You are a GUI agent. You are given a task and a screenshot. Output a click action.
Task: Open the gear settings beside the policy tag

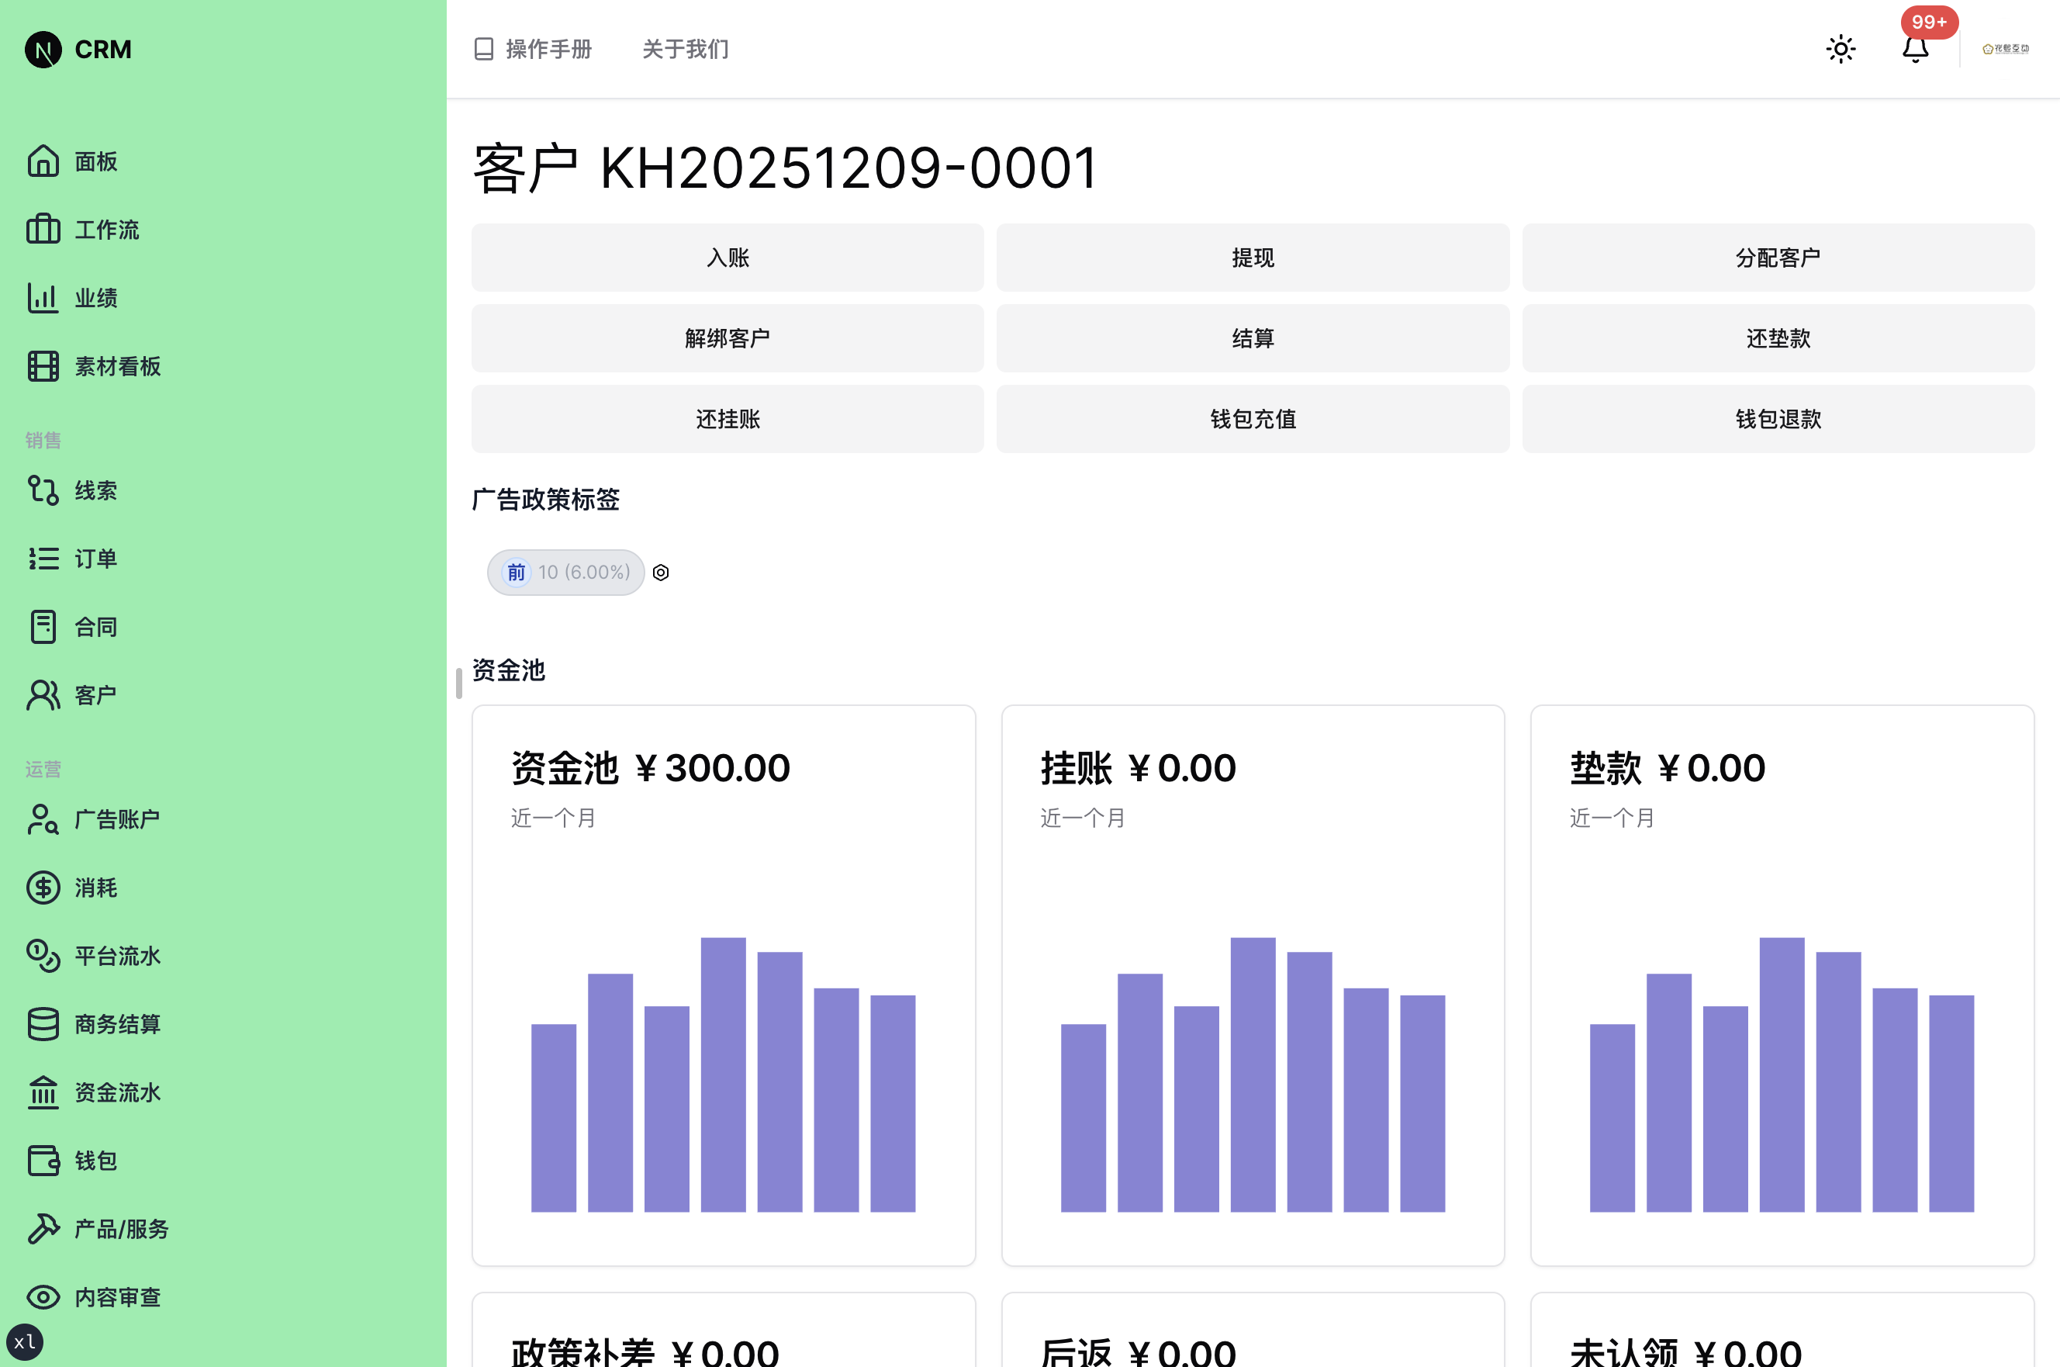coord(661,572)
